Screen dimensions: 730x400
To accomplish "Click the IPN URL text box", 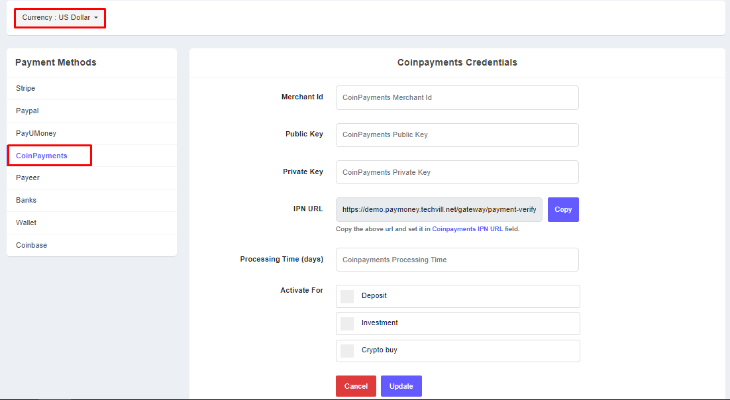I will point(439,209).
